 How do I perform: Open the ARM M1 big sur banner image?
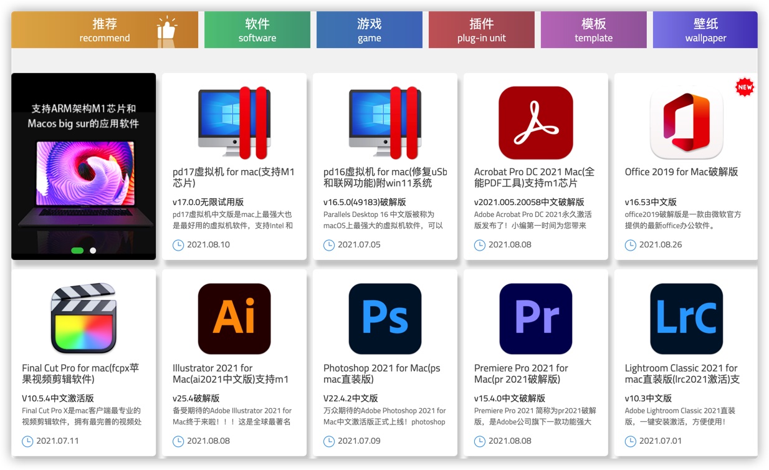84,166
